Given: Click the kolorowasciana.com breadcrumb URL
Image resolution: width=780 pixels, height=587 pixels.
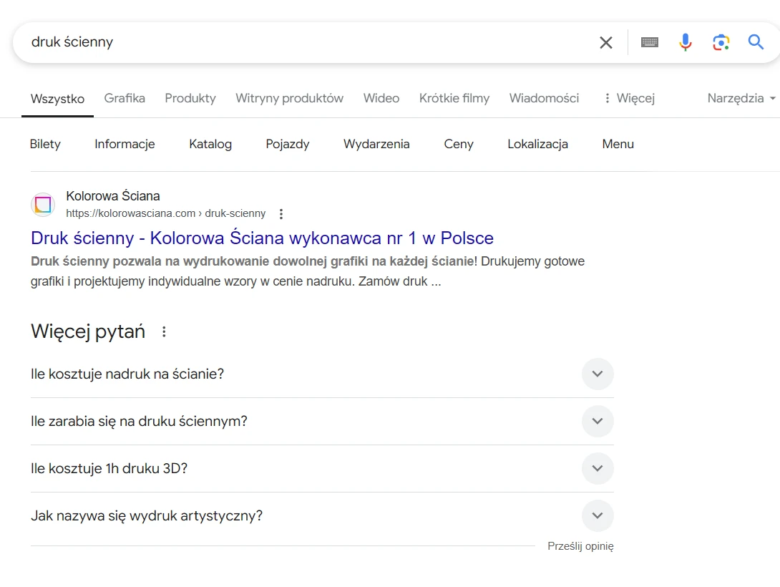Looking at the screenshot, I should coord(165,213).
